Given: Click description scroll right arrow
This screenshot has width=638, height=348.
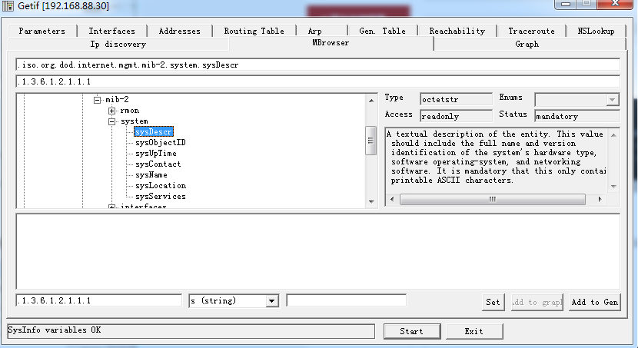Looking at the screenshot, I should pos(600,199).
